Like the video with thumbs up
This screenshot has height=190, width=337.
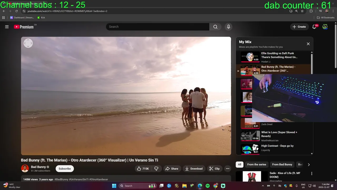point(143,169)
